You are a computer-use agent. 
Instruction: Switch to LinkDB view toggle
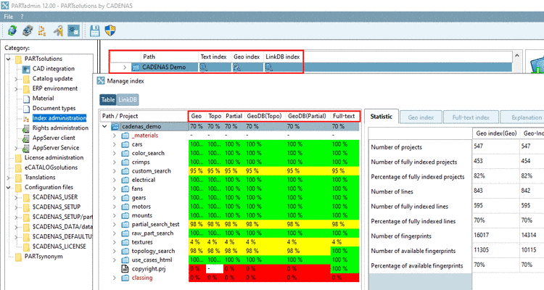point(128,100)
